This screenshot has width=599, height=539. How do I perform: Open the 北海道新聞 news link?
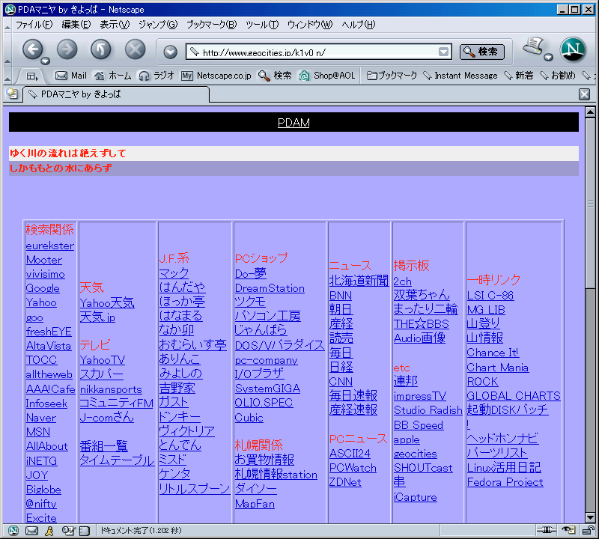coord(359,281)
